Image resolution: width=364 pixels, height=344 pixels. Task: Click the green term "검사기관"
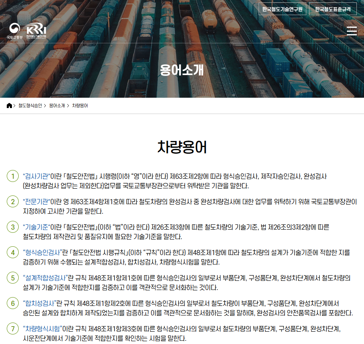[36, 176]
